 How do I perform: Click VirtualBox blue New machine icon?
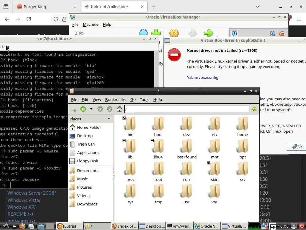pos(143,33)
